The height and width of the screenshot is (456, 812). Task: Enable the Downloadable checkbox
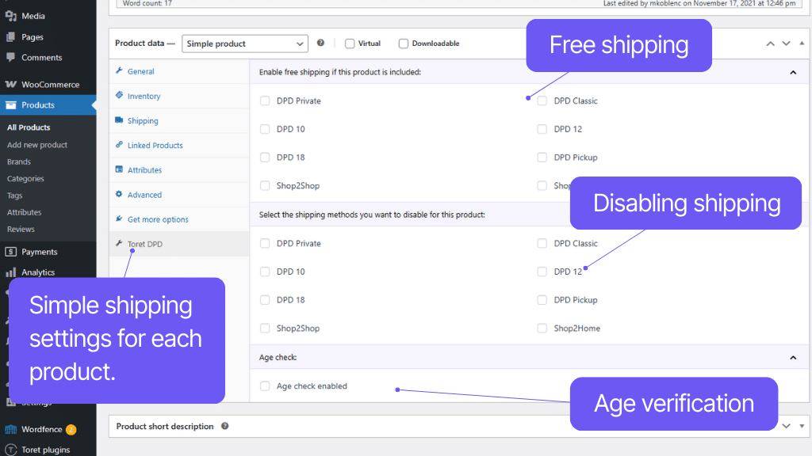[x=404, y=44]
